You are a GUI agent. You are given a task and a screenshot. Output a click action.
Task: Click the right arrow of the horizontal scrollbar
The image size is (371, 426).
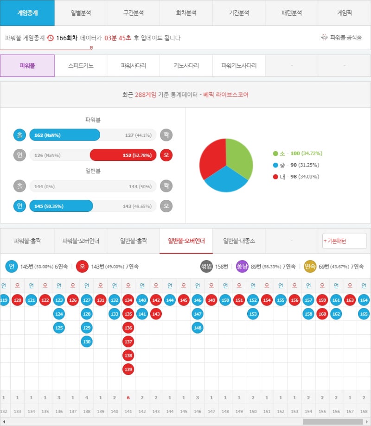click(367, 422)
